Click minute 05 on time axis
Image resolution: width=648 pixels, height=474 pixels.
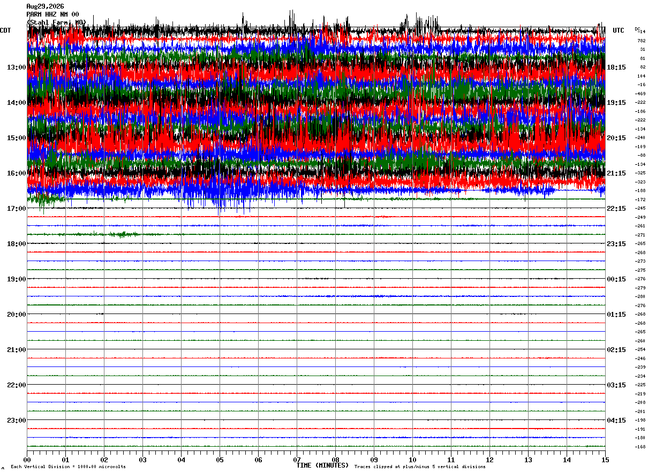point(220,460)
